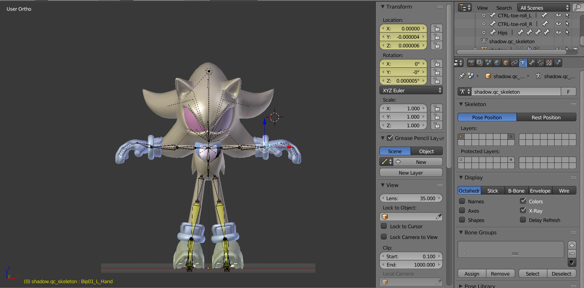Viewport: 584px width, 288px height.
Task: Collapse the View panel
Action: (x=383, y=185)
